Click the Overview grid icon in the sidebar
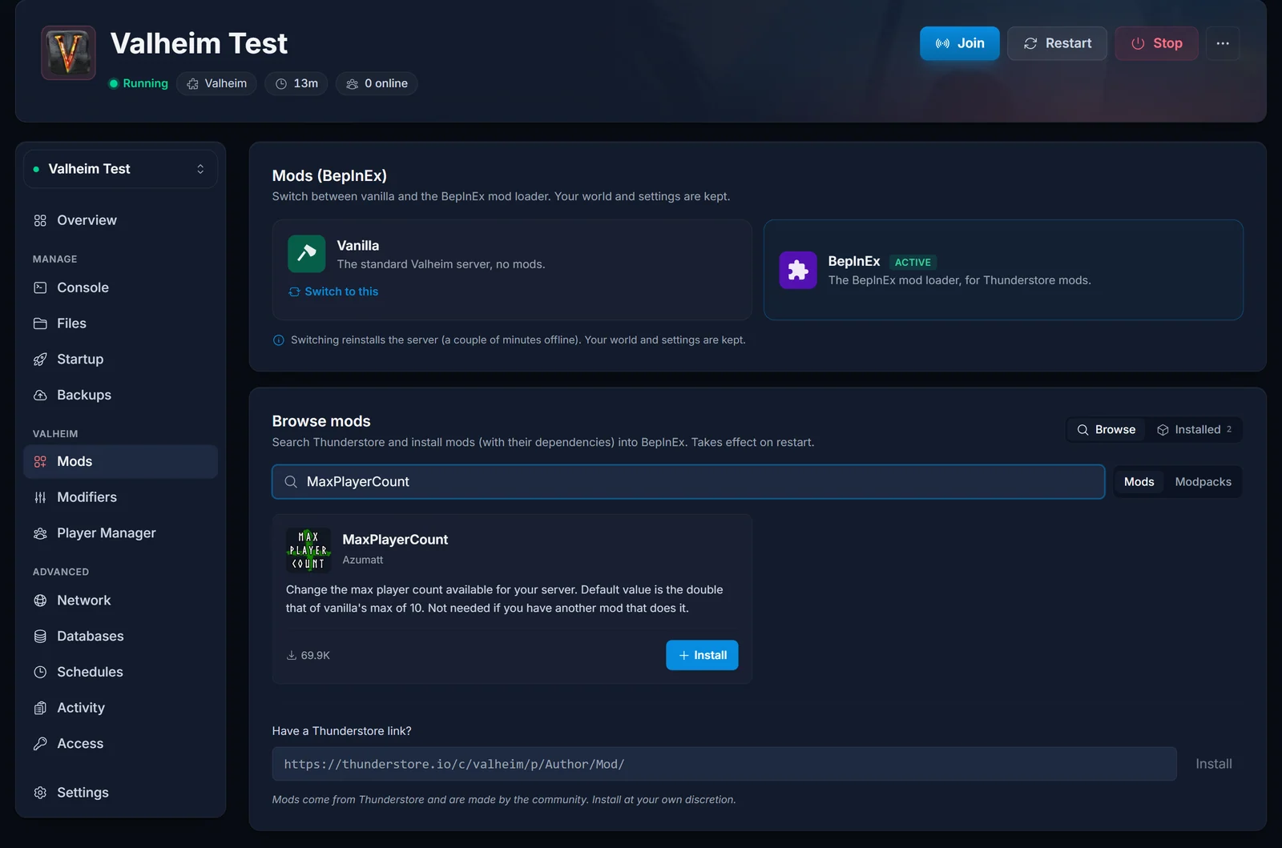 click(40, 220)
